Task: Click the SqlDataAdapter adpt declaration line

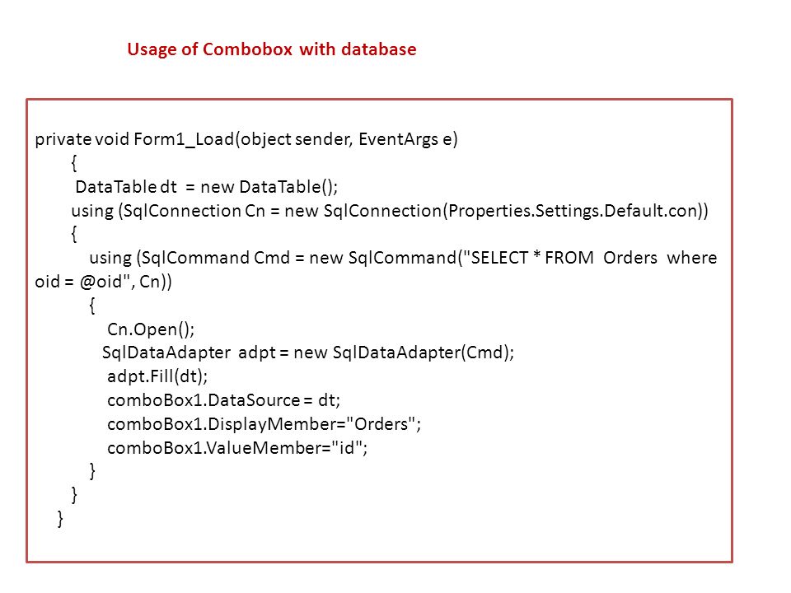Action: pos(308,353)
